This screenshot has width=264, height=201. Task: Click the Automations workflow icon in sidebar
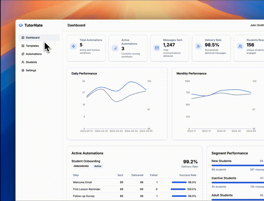pyautogui.click(x=23, y=54)
